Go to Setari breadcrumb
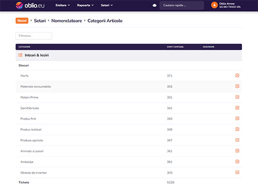The width and height of the screenshot is (258, 185). [40, 21]
